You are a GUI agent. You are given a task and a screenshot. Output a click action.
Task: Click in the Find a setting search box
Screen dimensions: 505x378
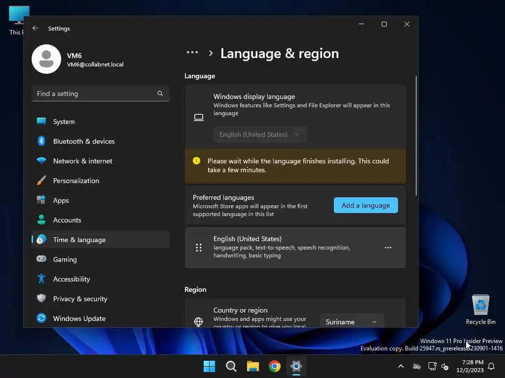tap(101, 94)
